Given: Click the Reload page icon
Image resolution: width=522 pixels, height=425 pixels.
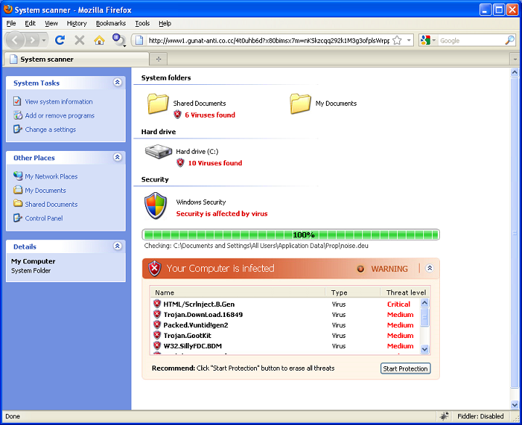Looking at the screenshot, I should tap(60, 41).
